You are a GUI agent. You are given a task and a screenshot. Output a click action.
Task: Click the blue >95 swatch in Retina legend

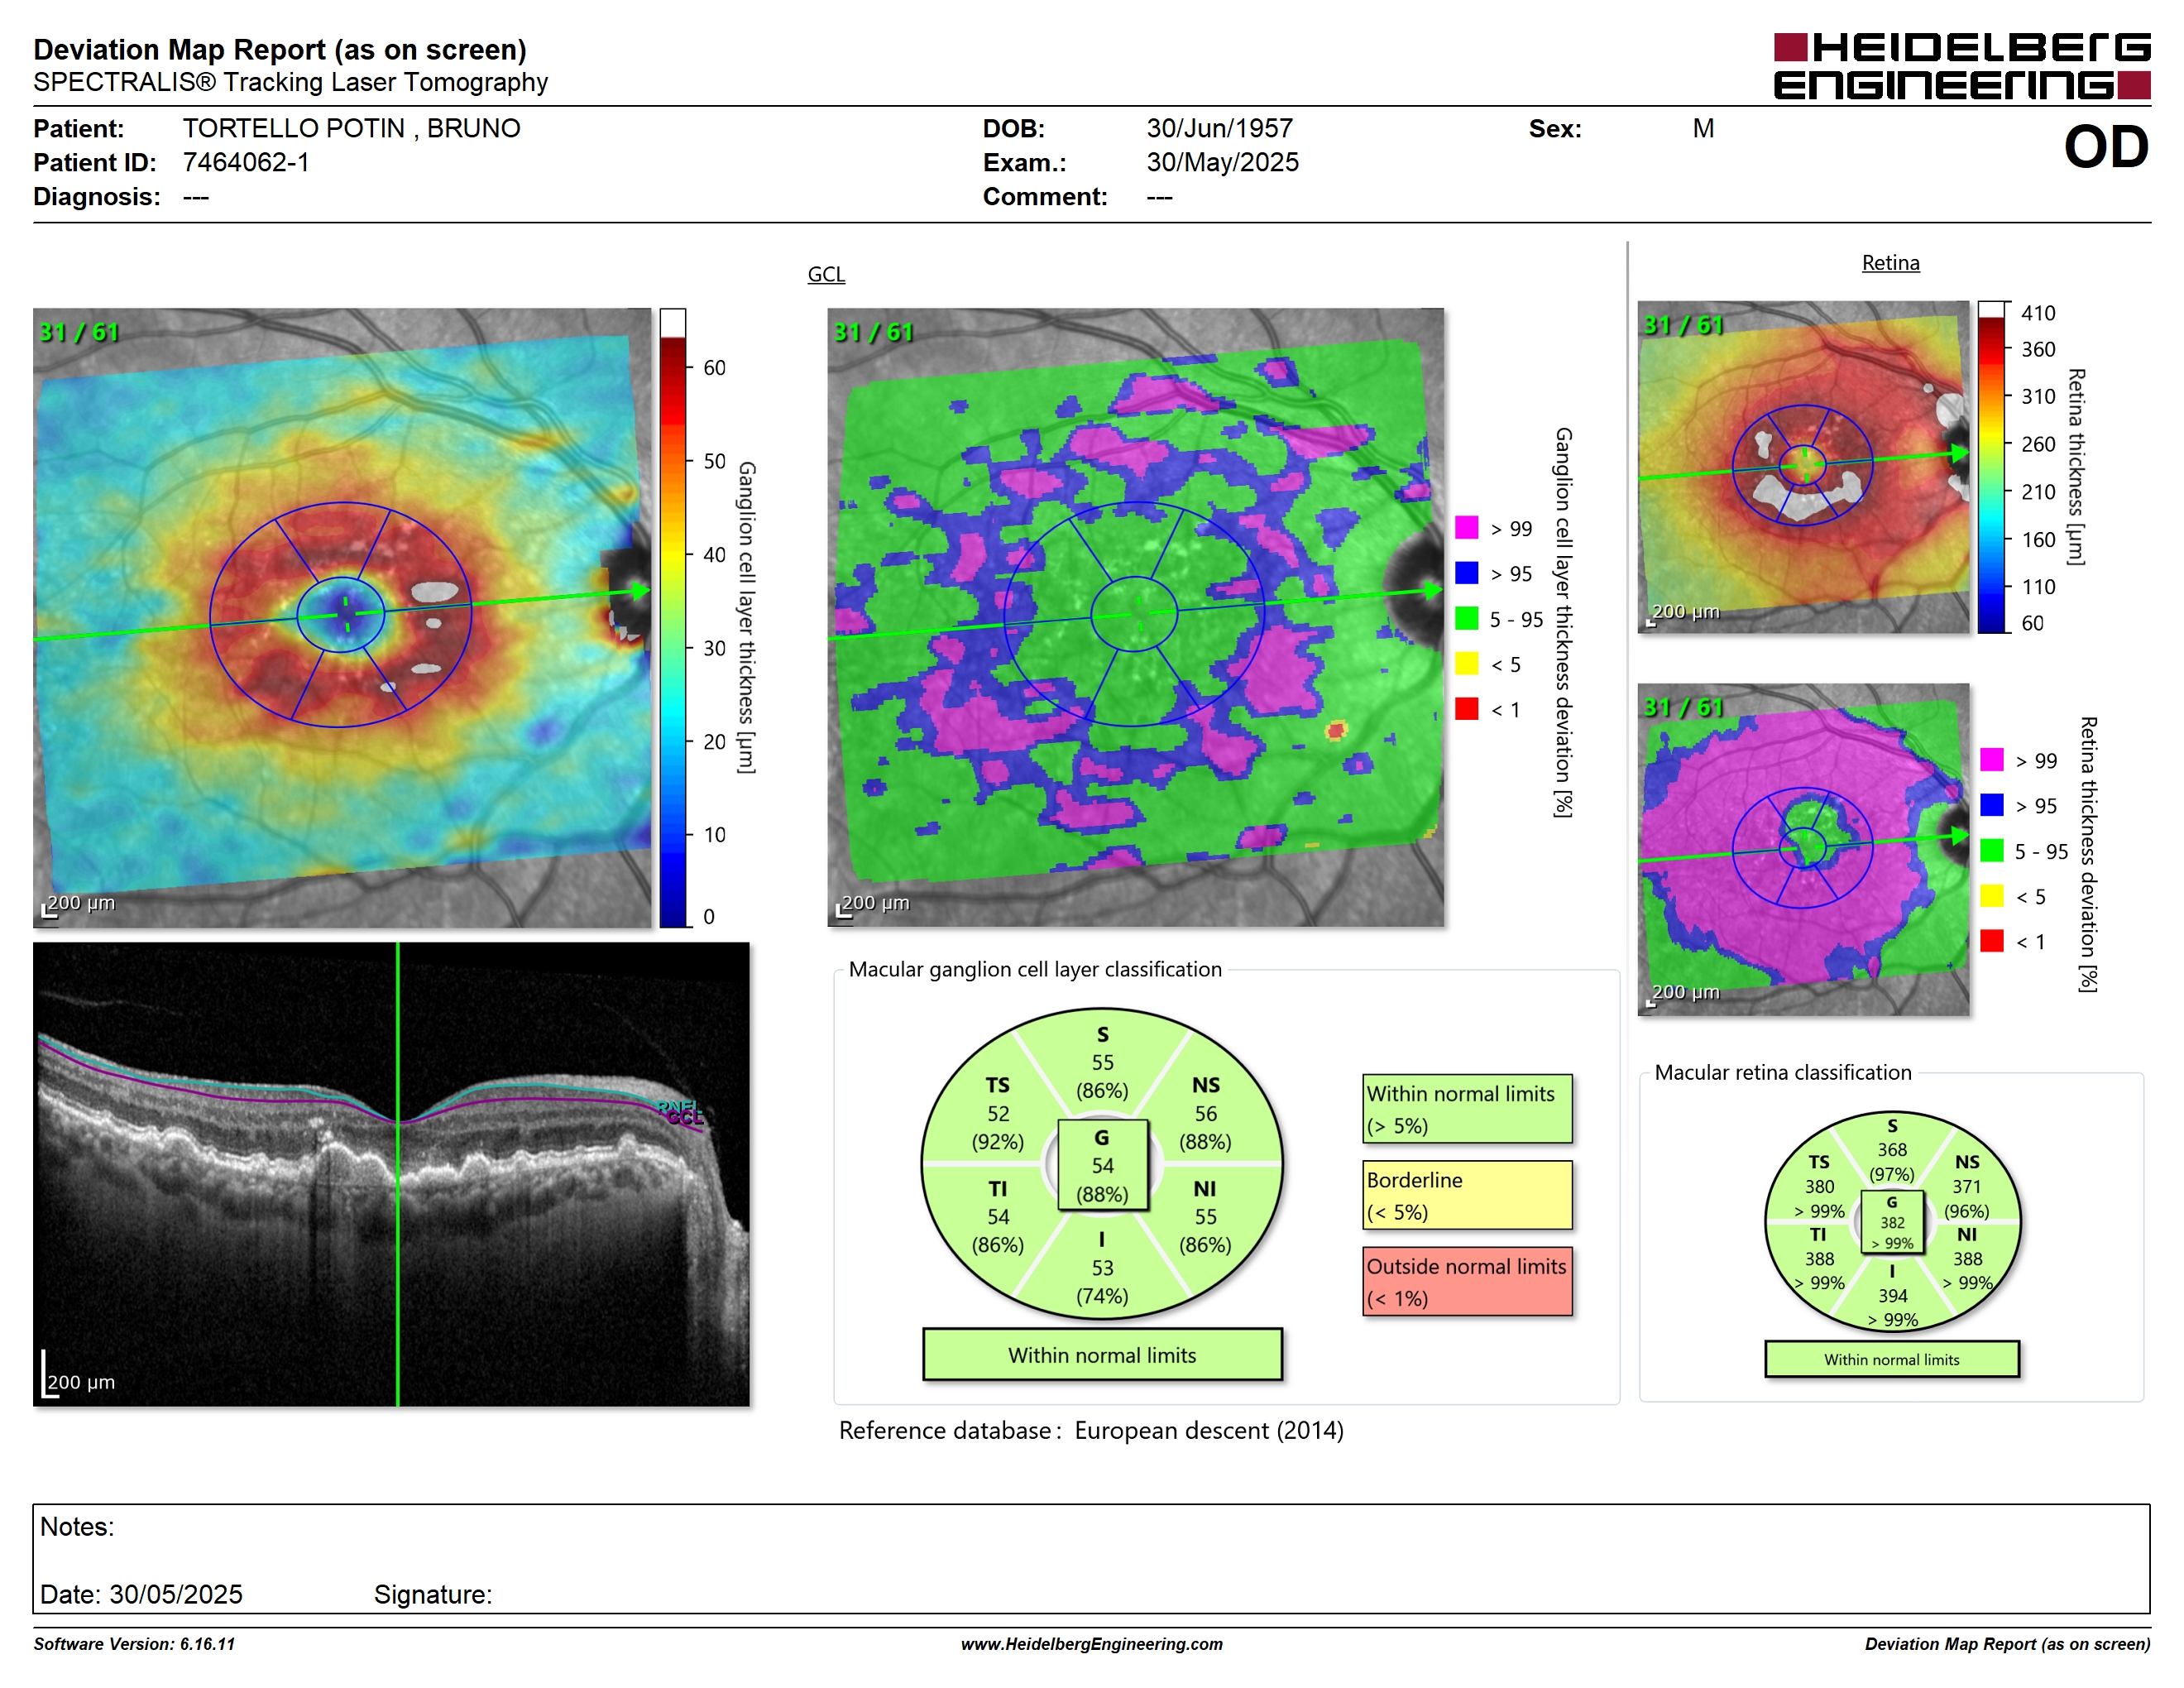pyautogui.click(x=1991, y=805)
